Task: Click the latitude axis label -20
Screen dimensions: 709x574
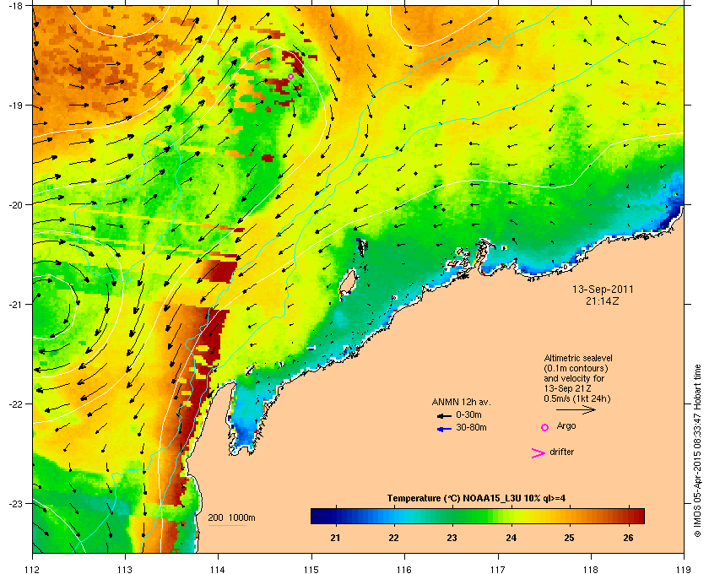Action: (15, 205)
